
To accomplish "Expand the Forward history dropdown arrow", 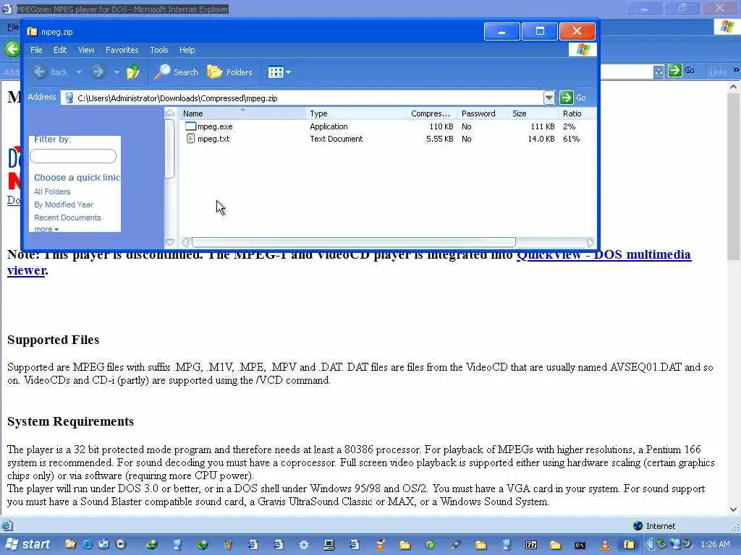I will click(x=117, y=72).
